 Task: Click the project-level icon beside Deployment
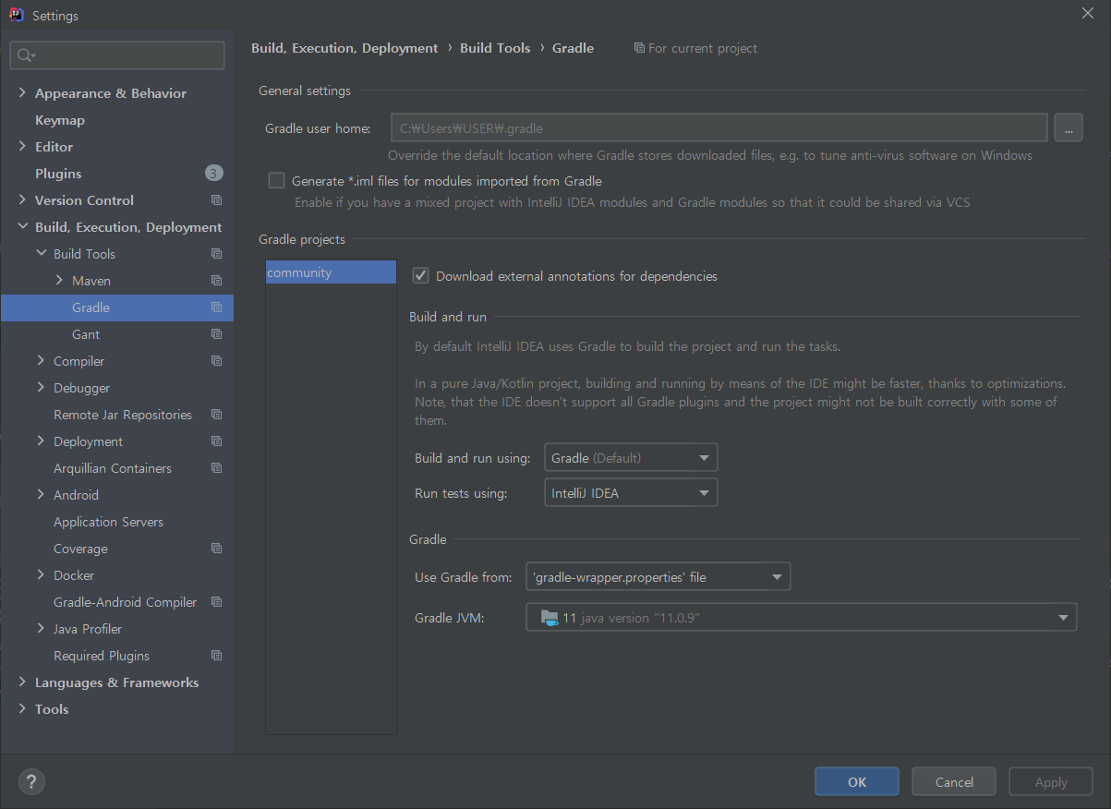click(216, 441)
